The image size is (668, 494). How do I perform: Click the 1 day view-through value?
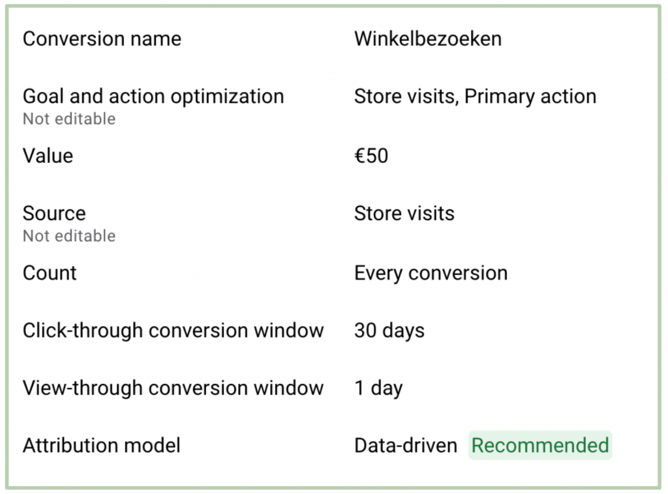point(378,388)
